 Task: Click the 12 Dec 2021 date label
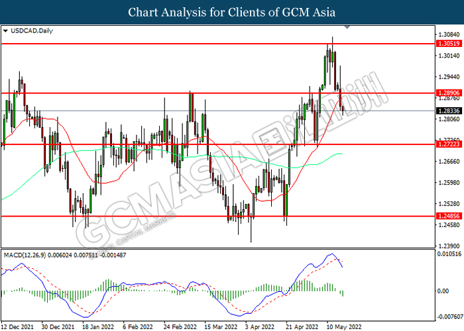(17, 327)
